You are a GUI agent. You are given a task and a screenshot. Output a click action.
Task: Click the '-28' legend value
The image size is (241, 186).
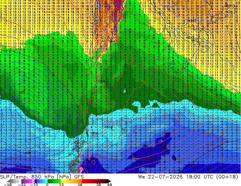[8, 184]
